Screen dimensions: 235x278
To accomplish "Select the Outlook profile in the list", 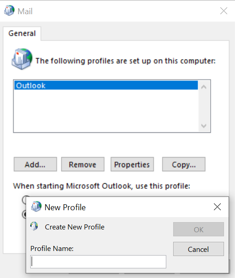I will (x=106, y=86).
